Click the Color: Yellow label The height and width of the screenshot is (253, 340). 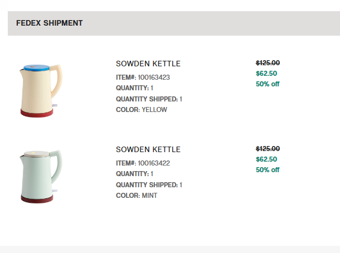point(142,110)
